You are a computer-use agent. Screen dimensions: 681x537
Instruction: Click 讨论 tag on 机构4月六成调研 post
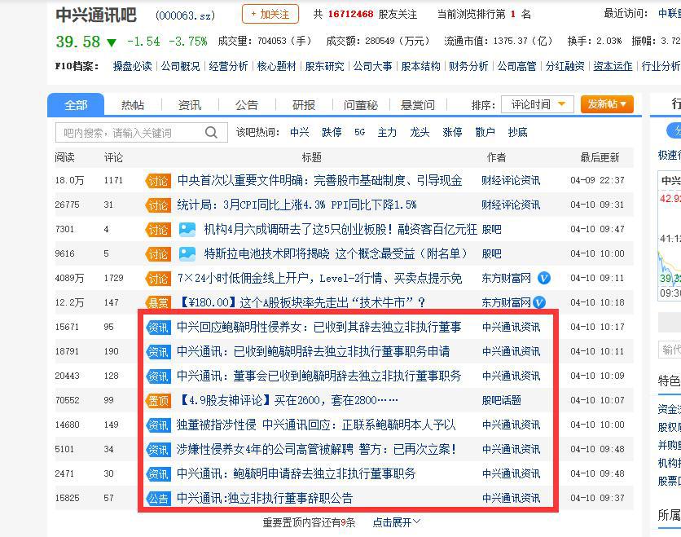(x=157, y=230)
